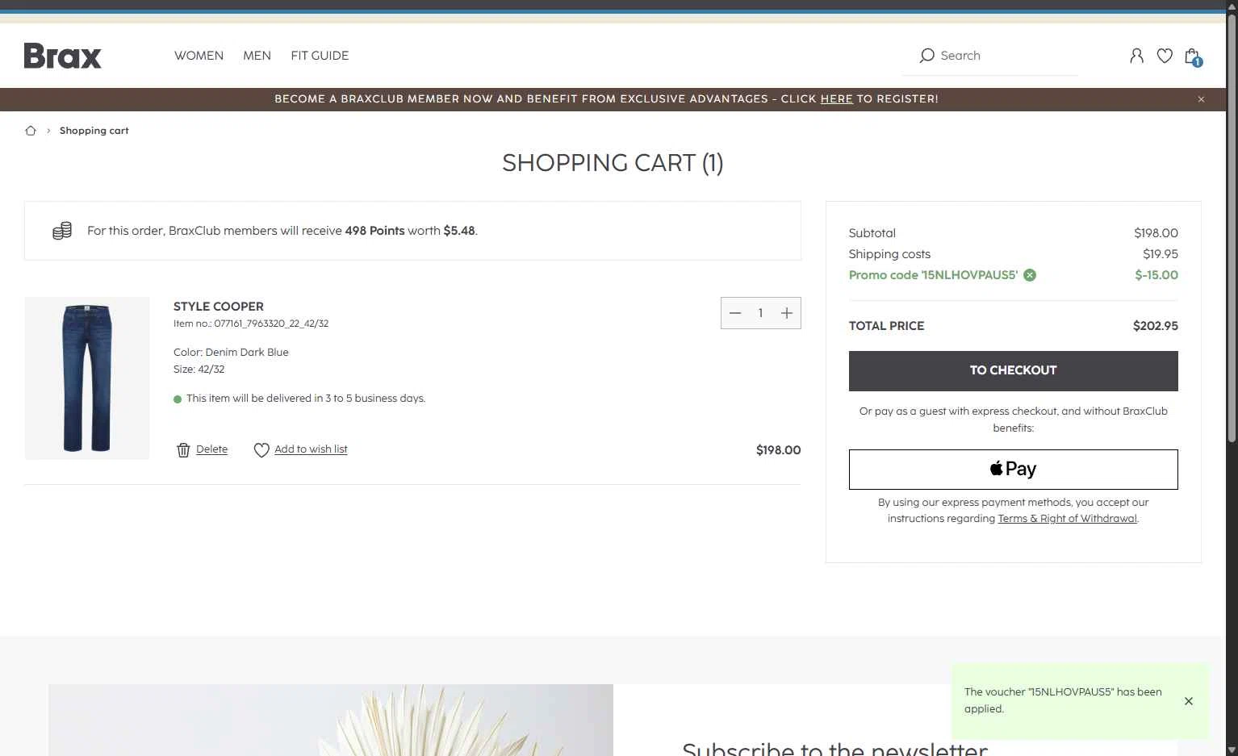The image size is (1238, 756).
Task: Click the BraxClub points coins icon
Action: pyautogui.click(x=62, y=231)
